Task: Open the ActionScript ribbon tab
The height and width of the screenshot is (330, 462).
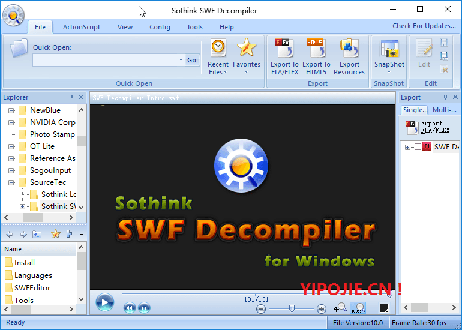Action: (x=82, y=27)
